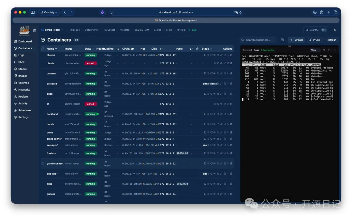Toggle the browser sidebar
Screen dimensions: 352x218
tap(33, 12)
